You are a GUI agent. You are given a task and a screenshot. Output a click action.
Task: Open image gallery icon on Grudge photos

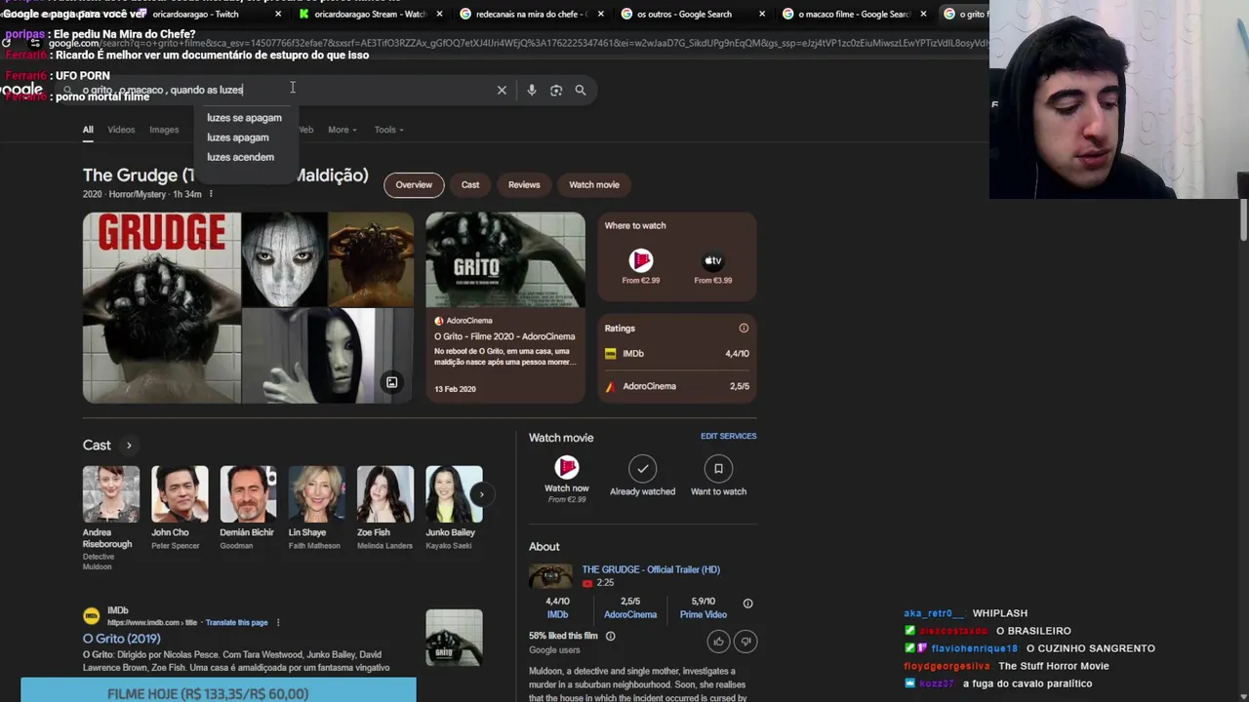click(391, 382)
